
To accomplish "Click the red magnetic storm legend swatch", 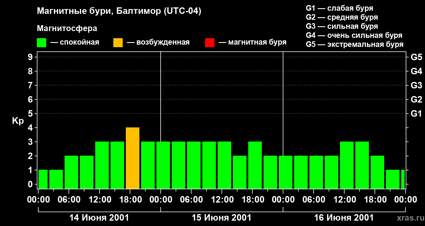I will click(210, 43).
